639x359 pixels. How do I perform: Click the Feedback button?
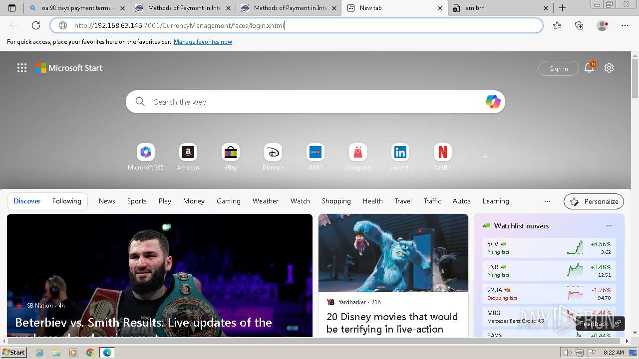[600, 324]
